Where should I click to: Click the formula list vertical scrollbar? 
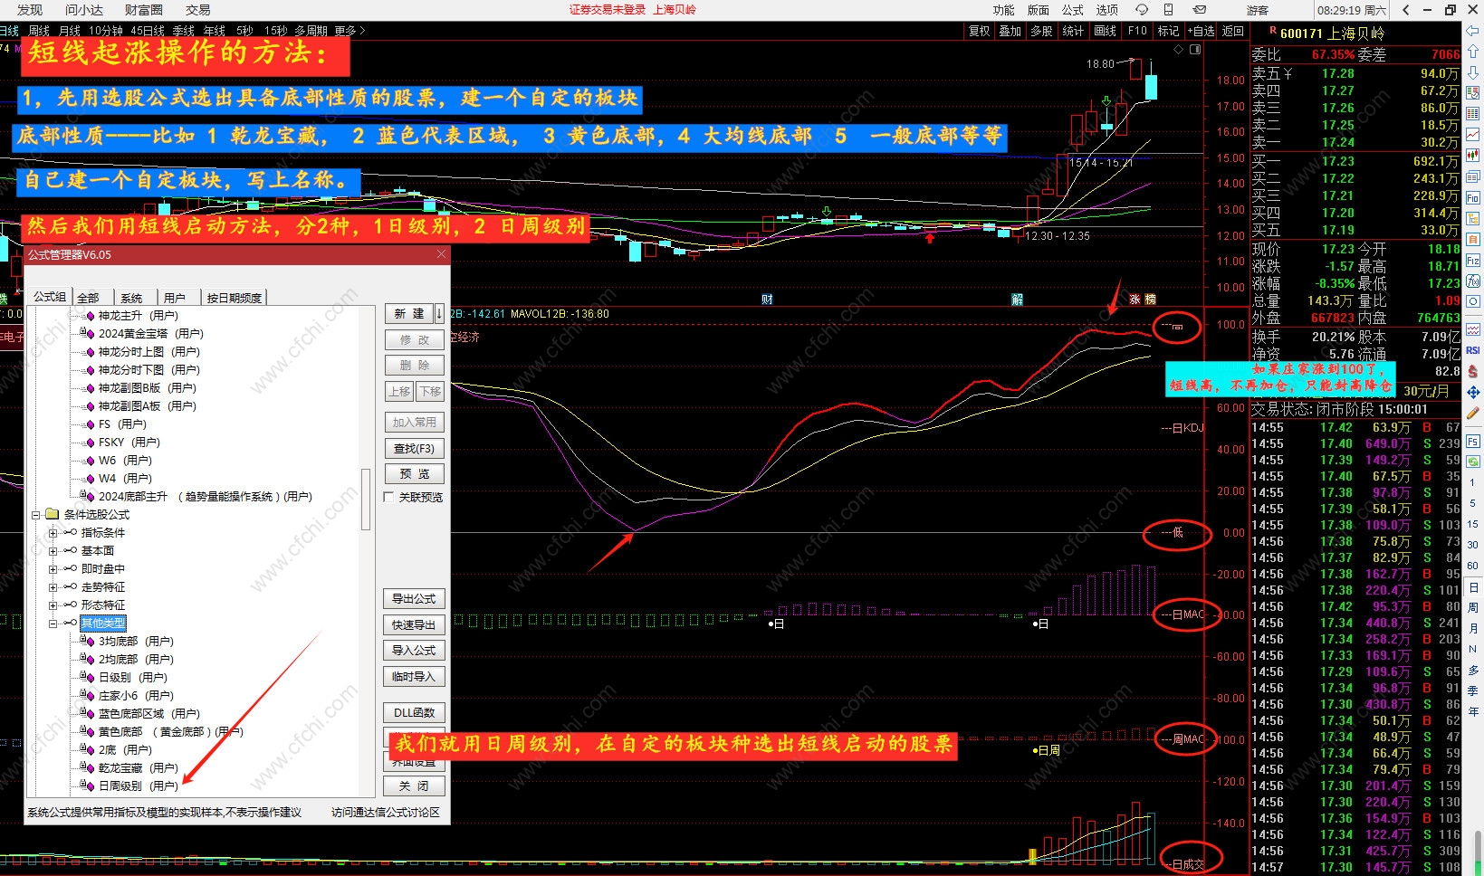366,499
